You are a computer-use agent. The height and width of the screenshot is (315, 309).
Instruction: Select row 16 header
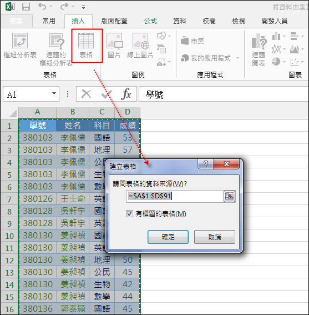(x=9, y=309)
